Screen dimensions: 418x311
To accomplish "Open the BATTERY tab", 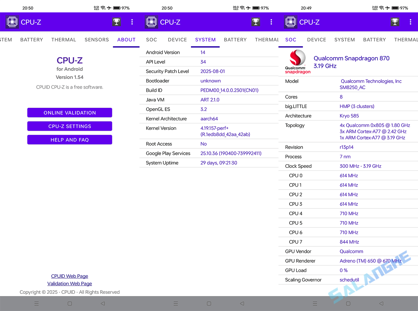I will [31, 40].
